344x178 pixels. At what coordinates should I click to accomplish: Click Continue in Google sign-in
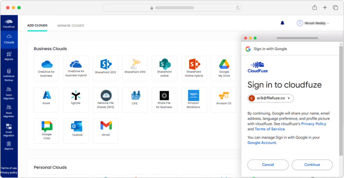312,165
